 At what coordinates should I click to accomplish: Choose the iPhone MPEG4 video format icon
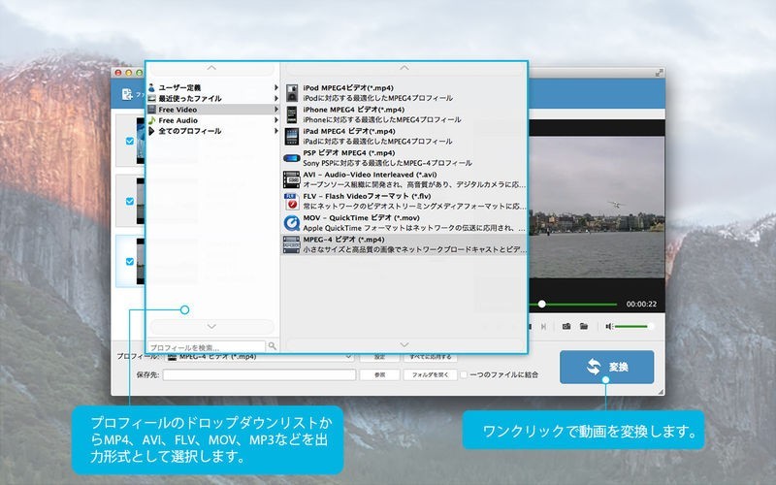tap(291, 114)
